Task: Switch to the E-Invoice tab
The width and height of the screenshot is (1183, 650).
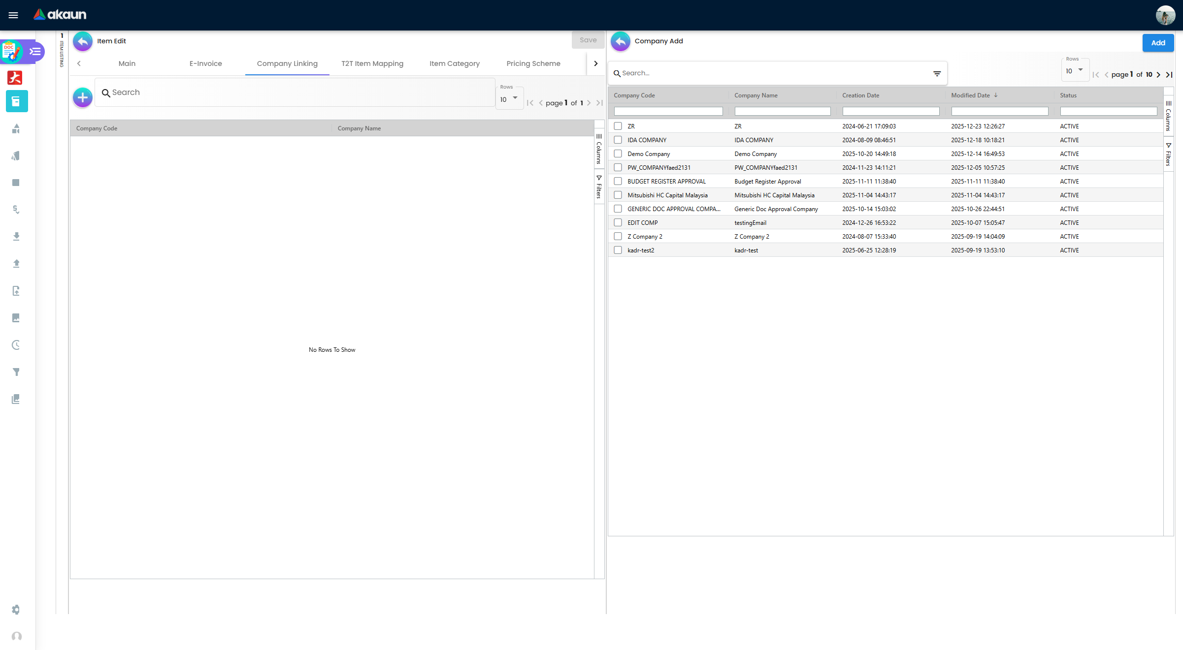Action: click(205, 63)
